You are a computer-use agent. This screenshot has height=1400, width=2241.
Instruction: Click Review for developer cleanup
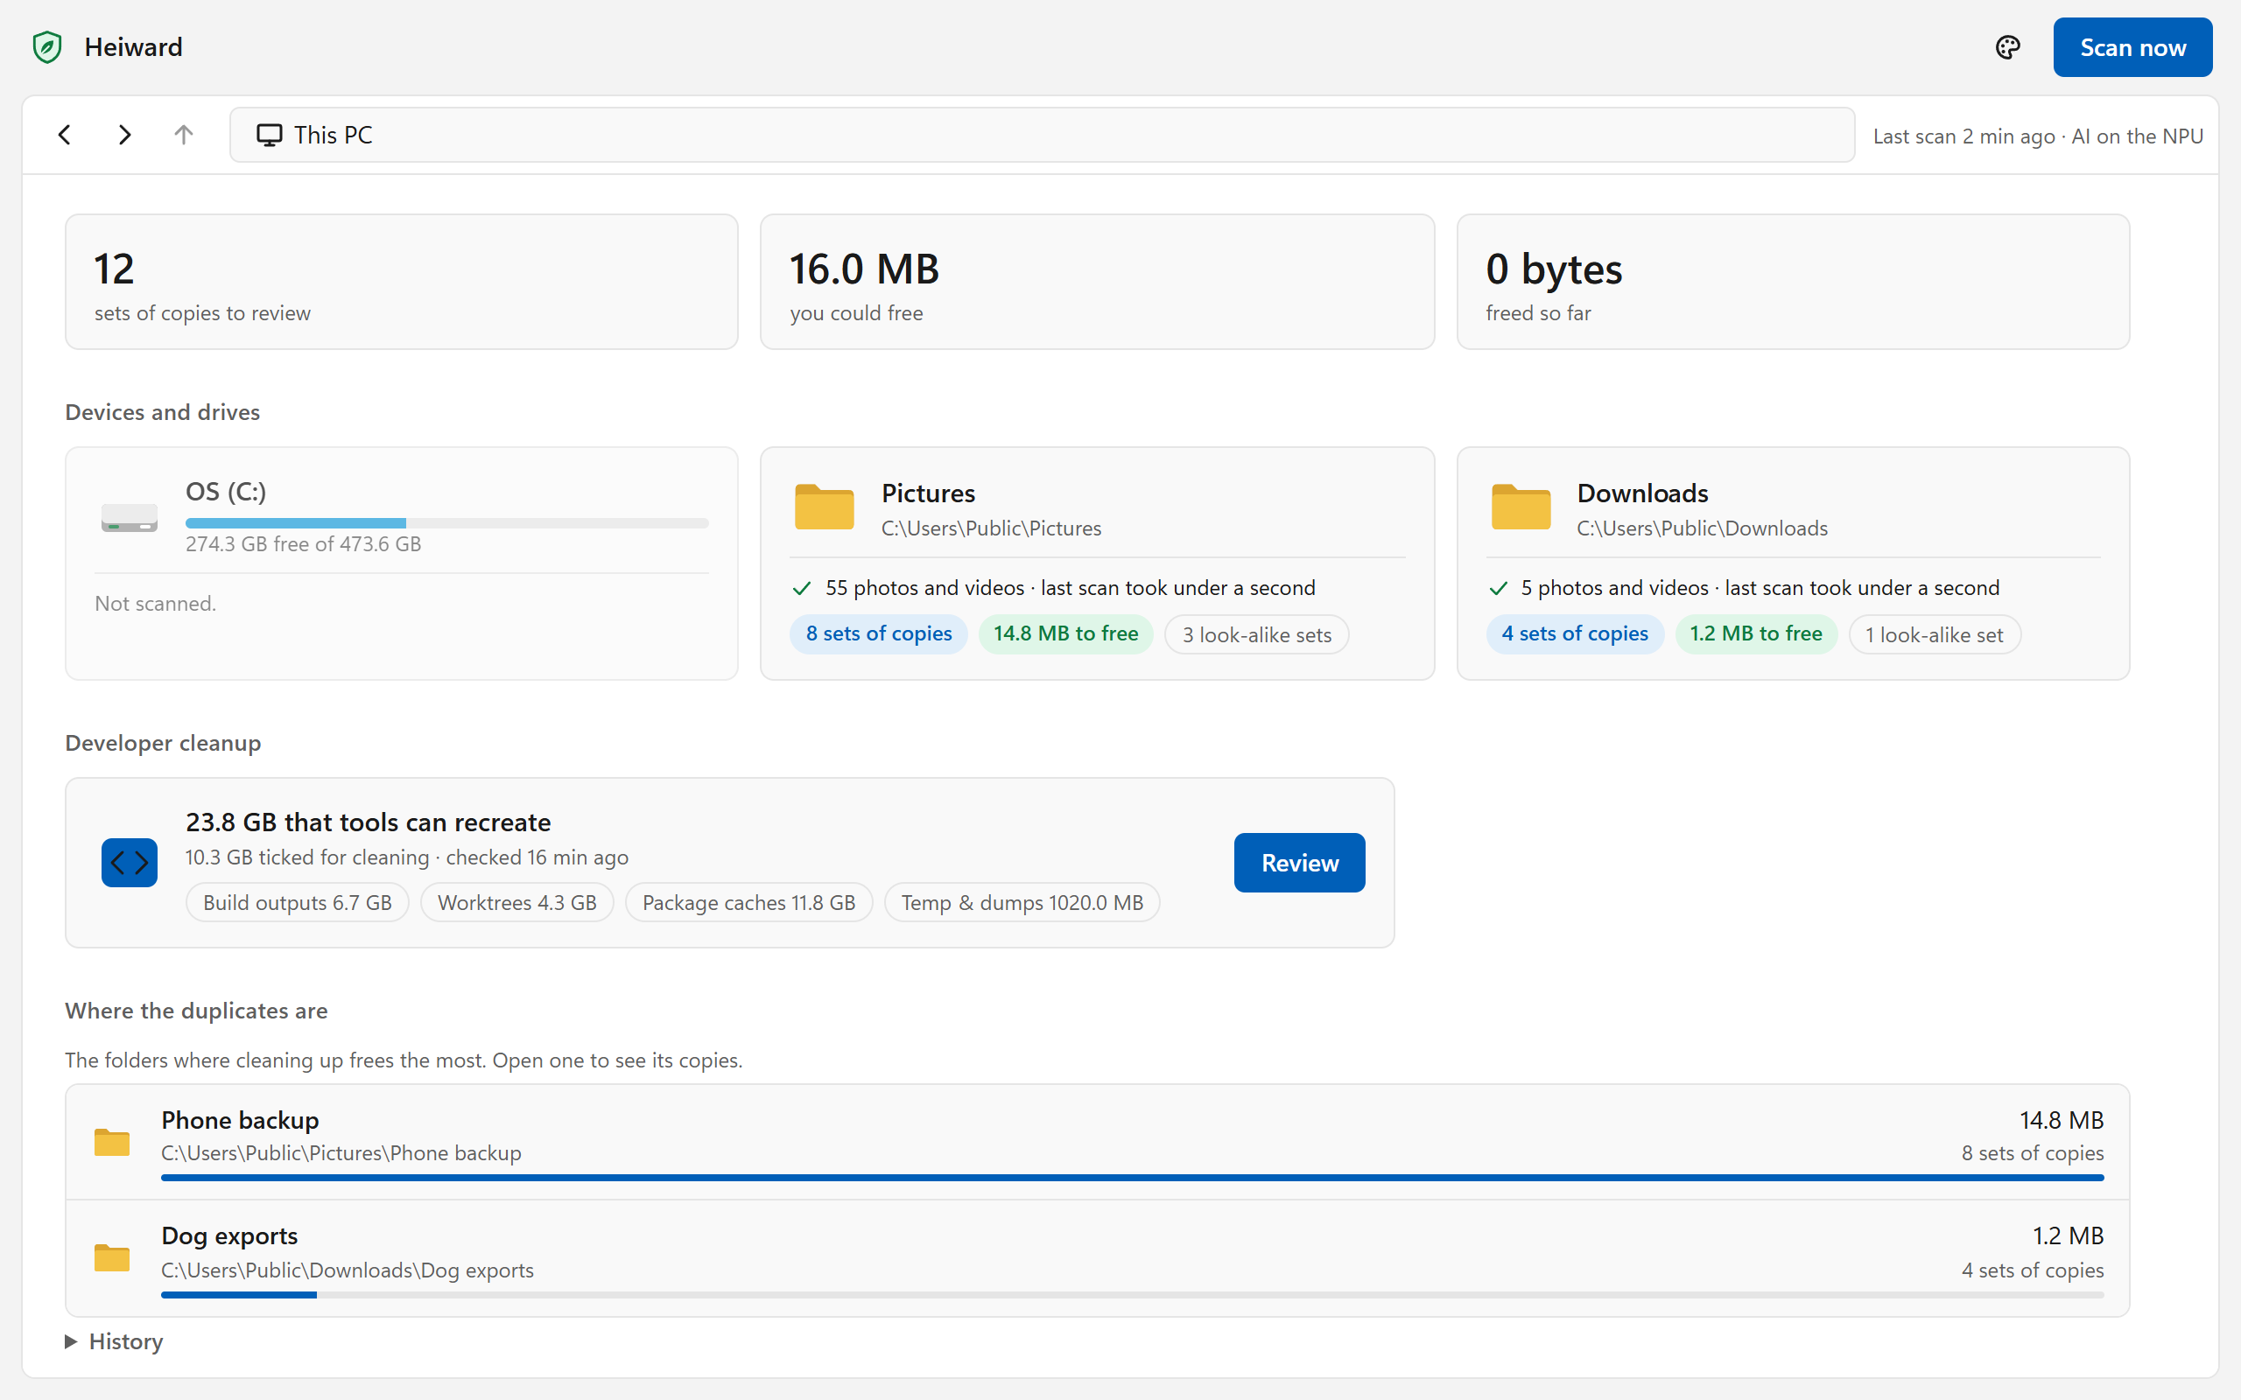click(x=1299, y=863)
